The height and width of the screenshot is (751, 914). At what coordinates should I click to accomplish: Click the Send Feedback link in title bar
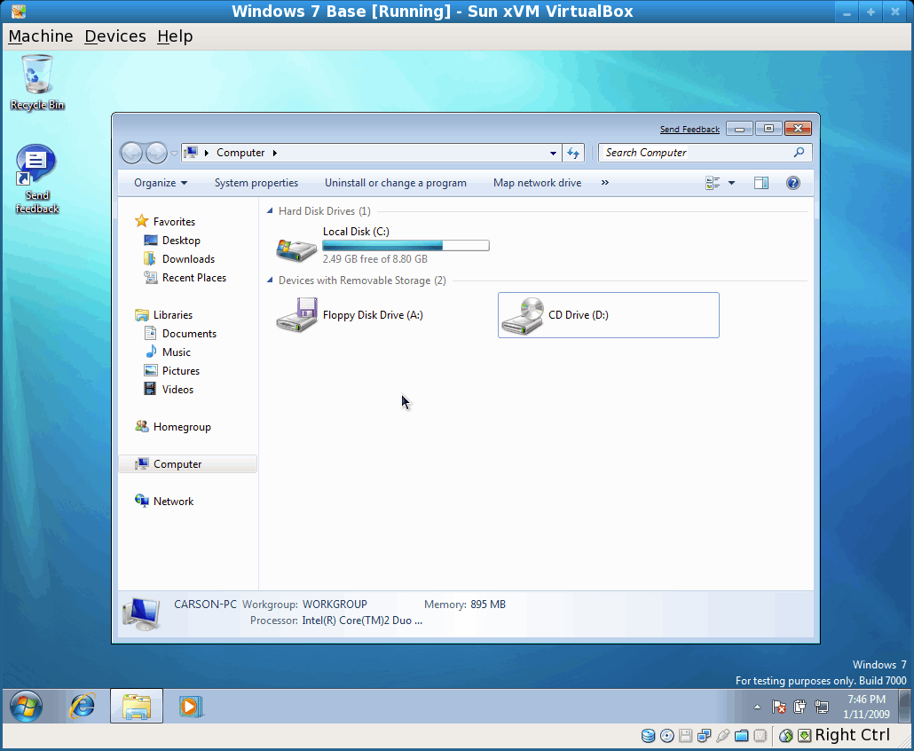click(689, 130)
